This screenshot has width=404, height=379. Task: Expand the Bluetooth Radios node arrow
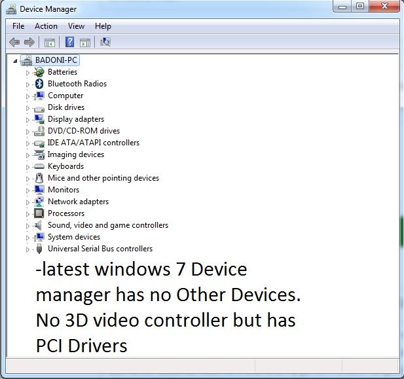(28, 84)
